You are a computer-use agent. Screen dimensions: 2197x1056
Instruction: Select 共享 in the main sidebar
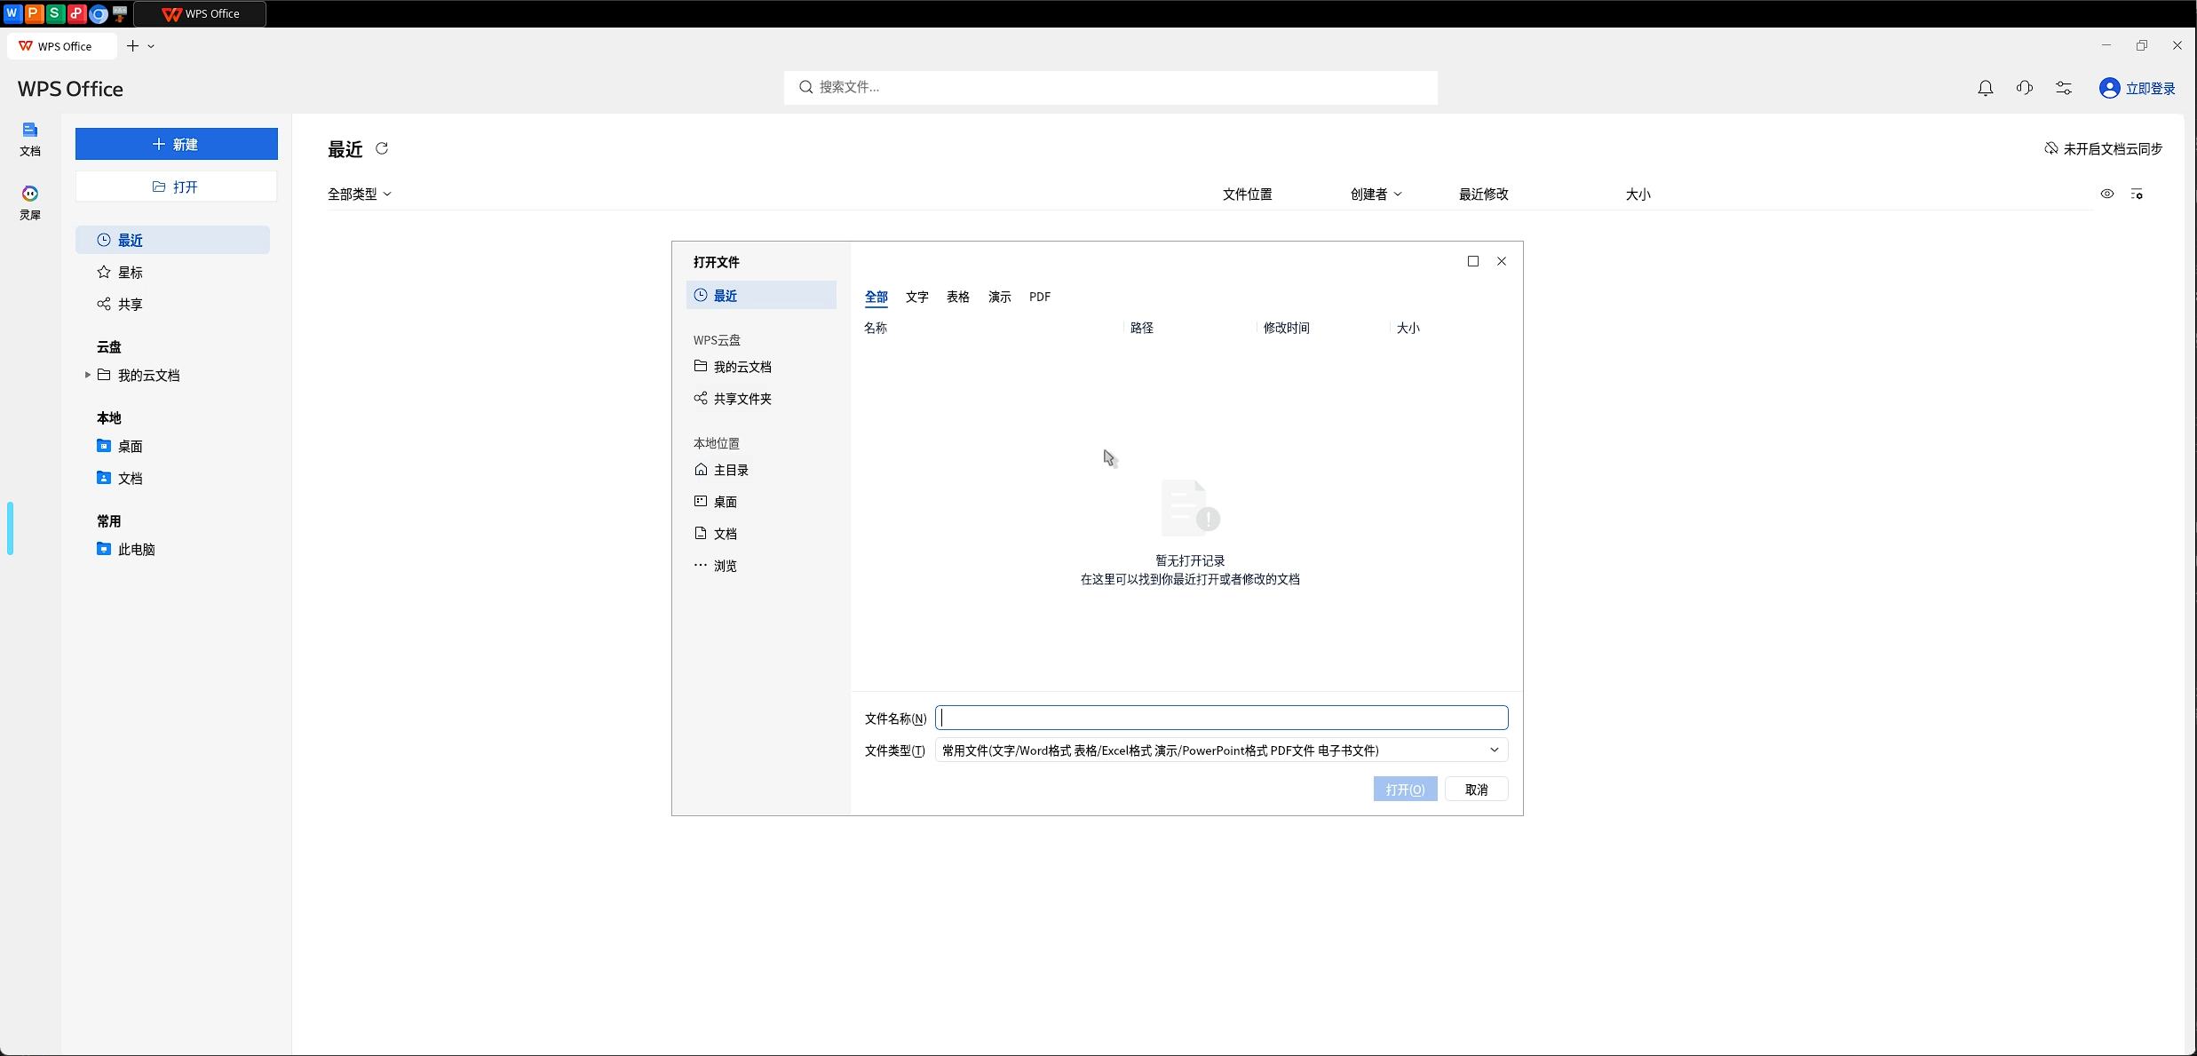point(172,304)
